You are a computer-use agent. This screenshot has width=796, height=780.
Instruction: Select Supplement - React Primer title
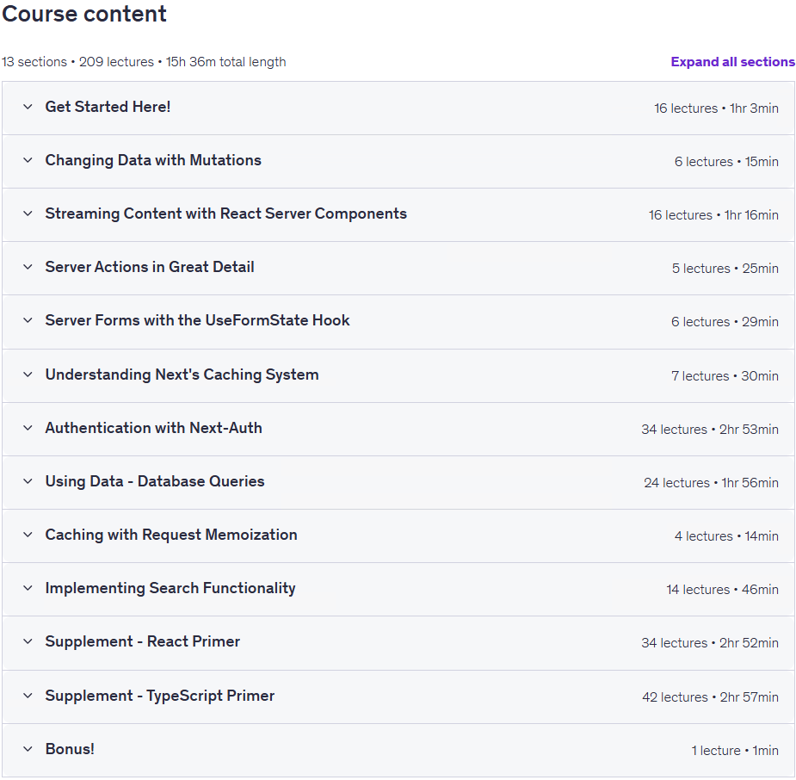[143, 641]
